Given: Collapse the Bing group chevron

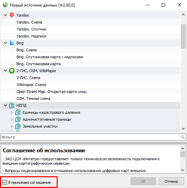Looking at the screenshot, I should click(x=6, y=43).
